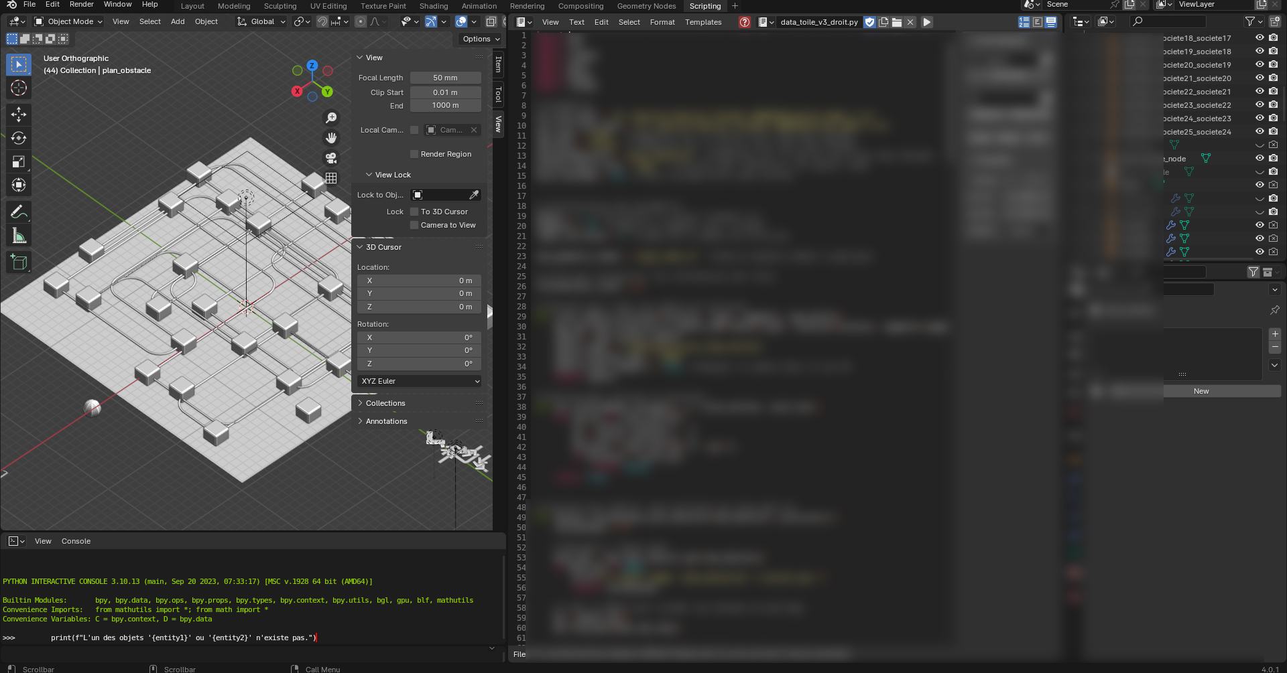Toggle camera view in the viewport

[x=331, y=158]
